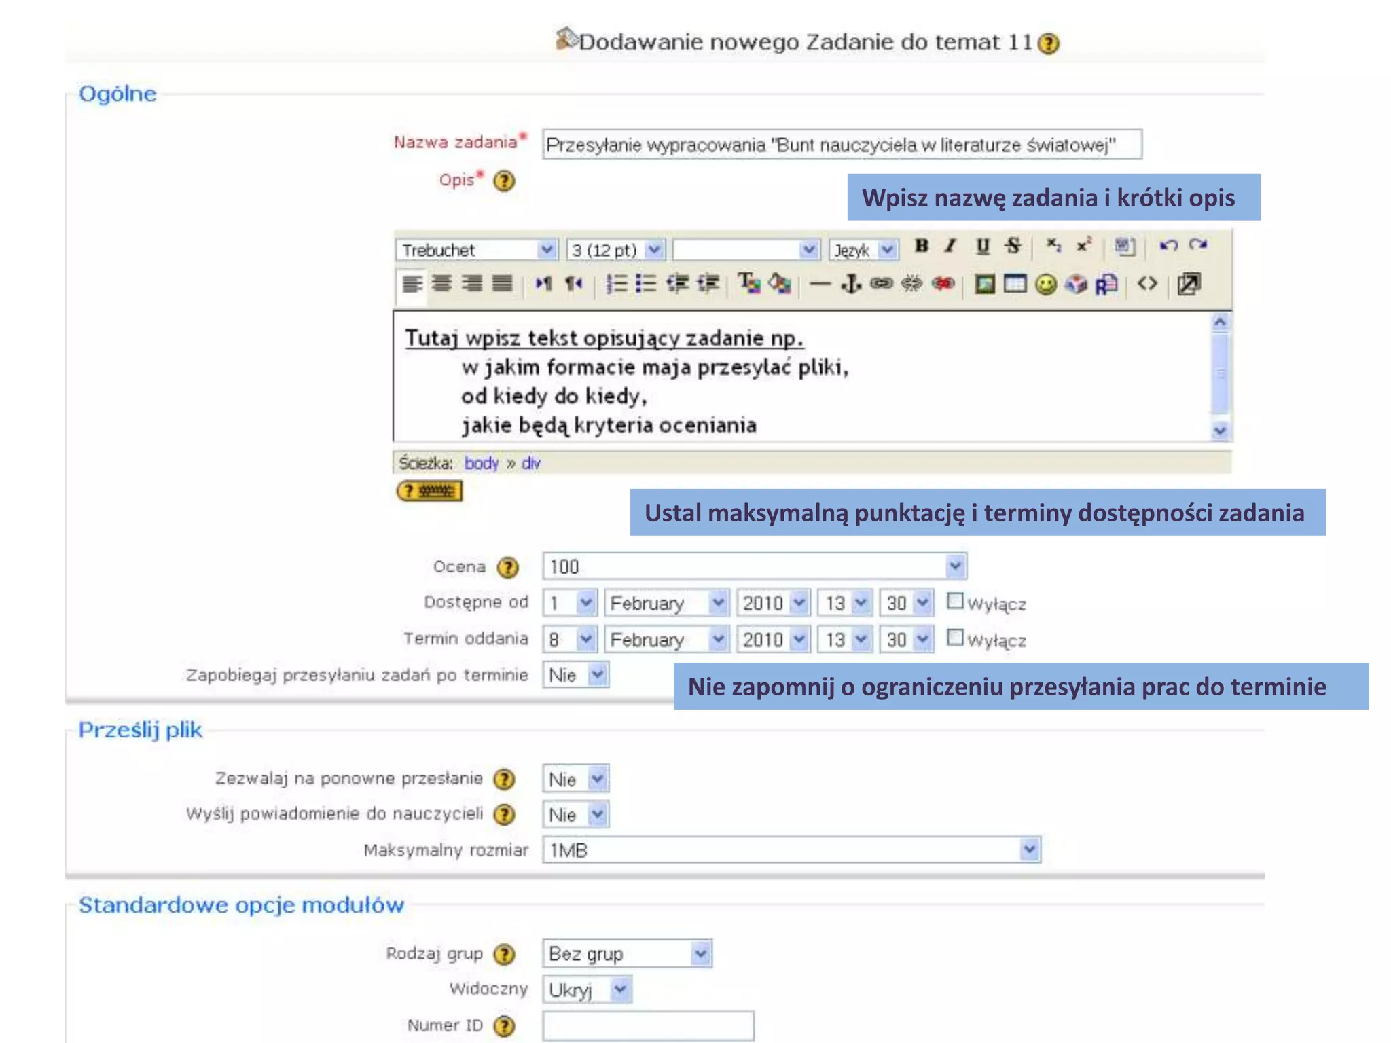
Task: Click the Nazwa zadania text field
Action: click(x=841, y=145)
